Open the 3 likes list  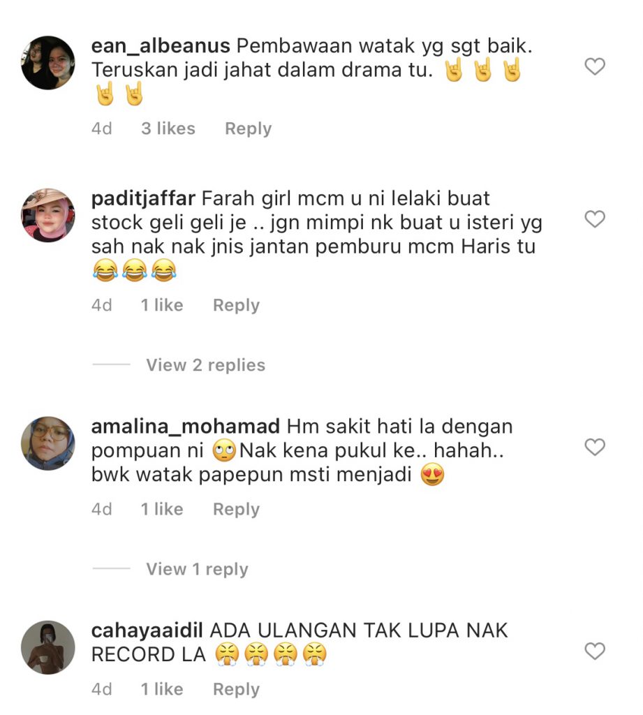click(x=168, y=128)
